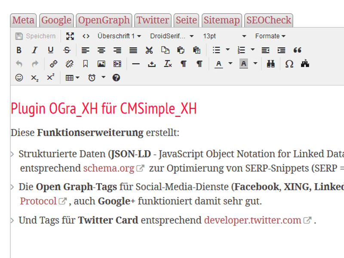Viewport: 344px width, 258px height.
Task: Align text left
Action: 85,50
